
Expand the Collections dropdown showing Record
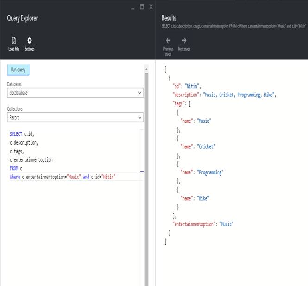[74, 118]
